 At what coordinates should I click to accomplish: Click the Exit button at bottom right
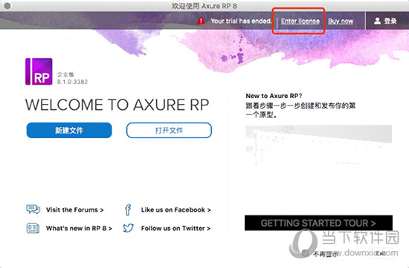point(381,253)
